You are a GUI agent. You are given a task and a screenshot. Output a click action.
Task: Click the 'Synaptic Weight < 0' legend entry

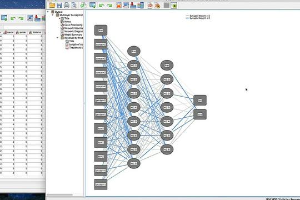click(198, 18)
